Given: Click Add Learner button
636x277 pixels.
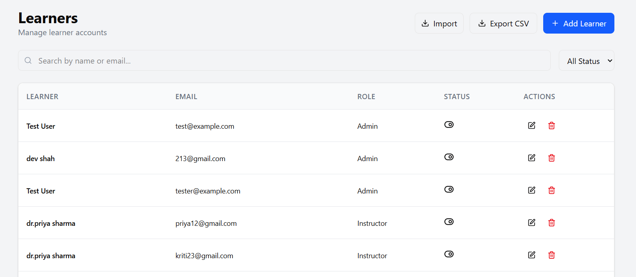Looking at the screenshot, I should [579, 23].
